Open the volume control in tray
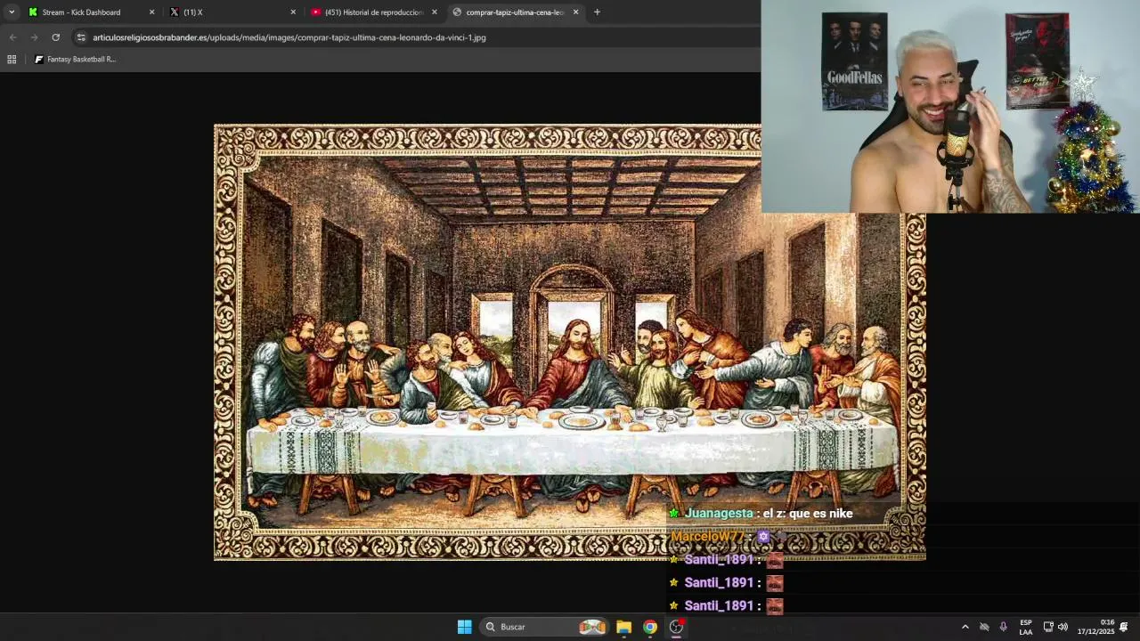 tap(1063, 627)
